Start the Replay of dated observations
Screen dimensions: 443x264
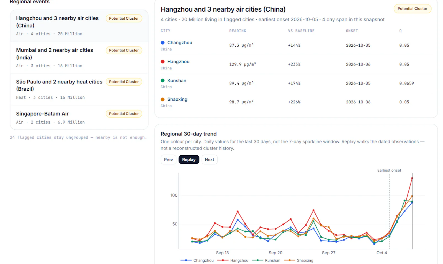[x=189, y=160]
